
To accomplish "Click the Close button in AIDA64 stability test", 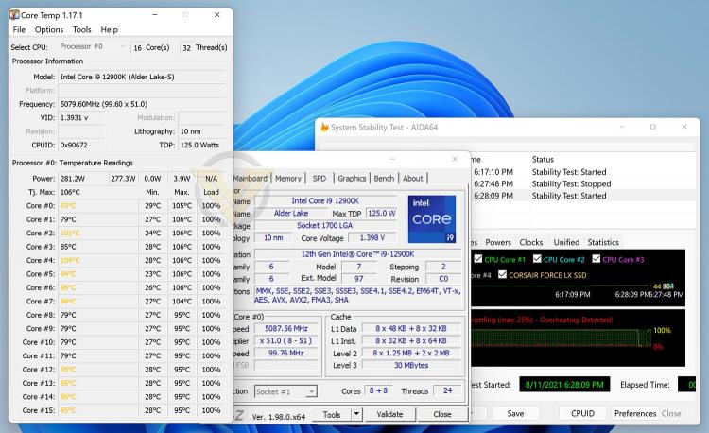I will click(x=671, y=413).
